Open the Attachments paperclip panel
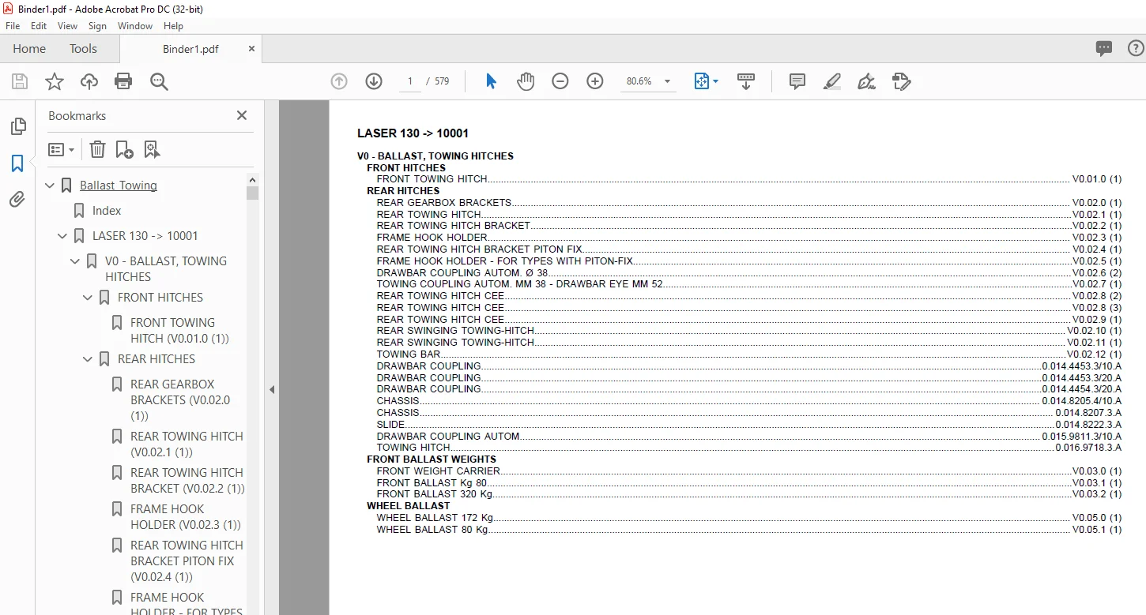The width and height of the screenshot is (1146, 615). click(17, 200)
